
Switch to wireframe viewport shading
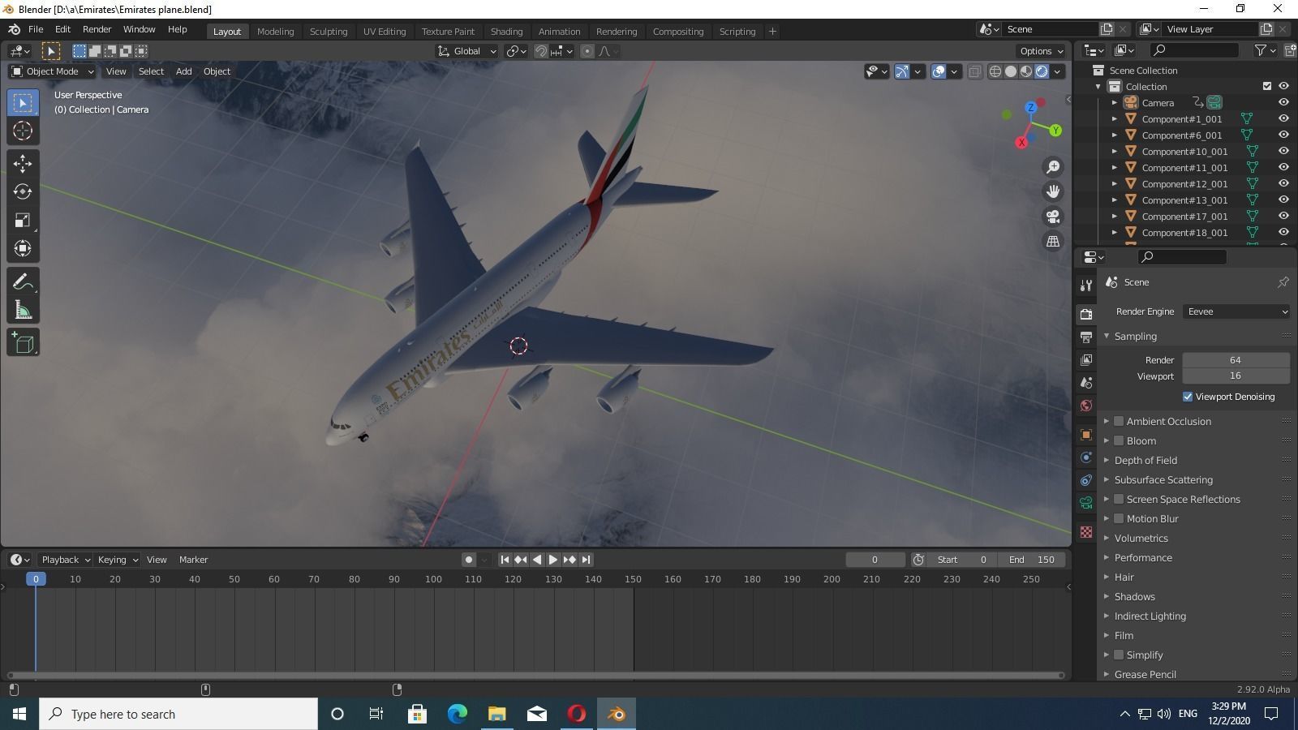[995, 71]
